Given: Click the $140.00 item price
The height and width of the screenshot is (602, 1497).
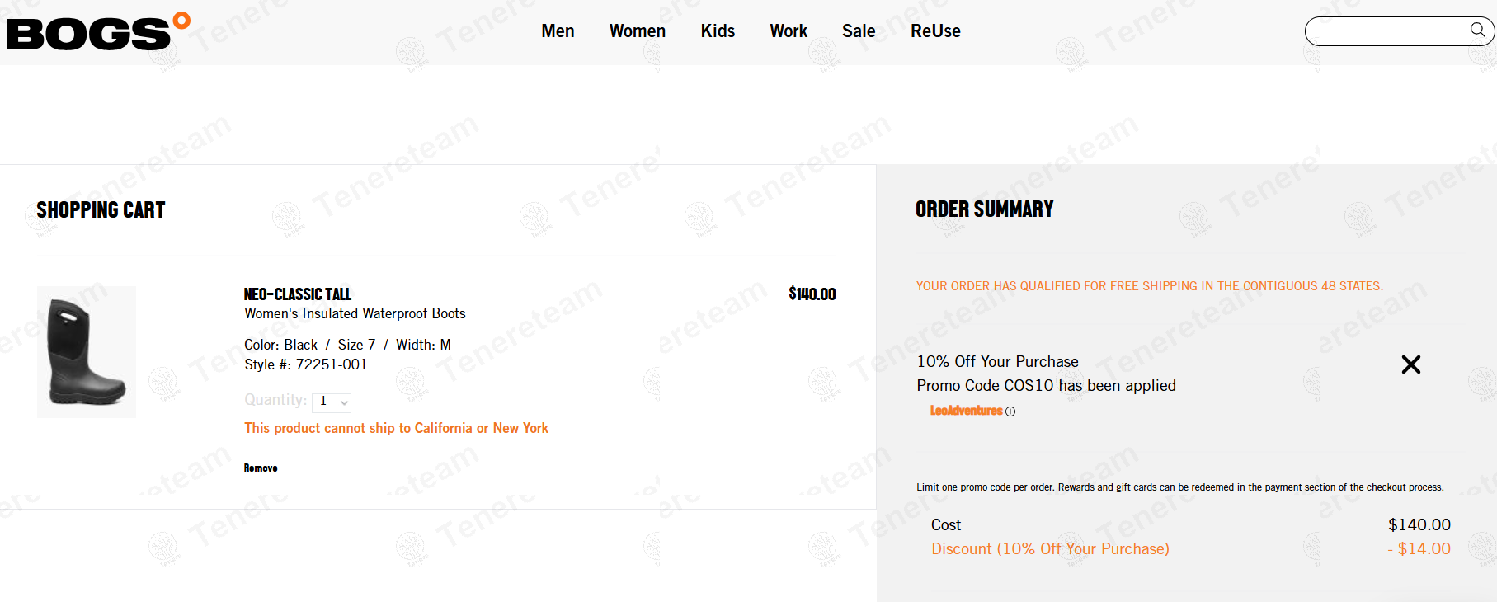Looking at the screenshot, I should (x=812, y=294).
